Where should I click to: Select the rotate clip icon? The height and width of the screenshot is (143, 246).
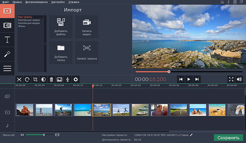(x=27, y=79)
